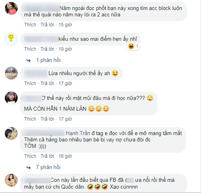Open avatar of the 'Lừa nhiều người' commenter
Image resolution: width=201 pixels, height=193 pixels.
tap(11, 73)
